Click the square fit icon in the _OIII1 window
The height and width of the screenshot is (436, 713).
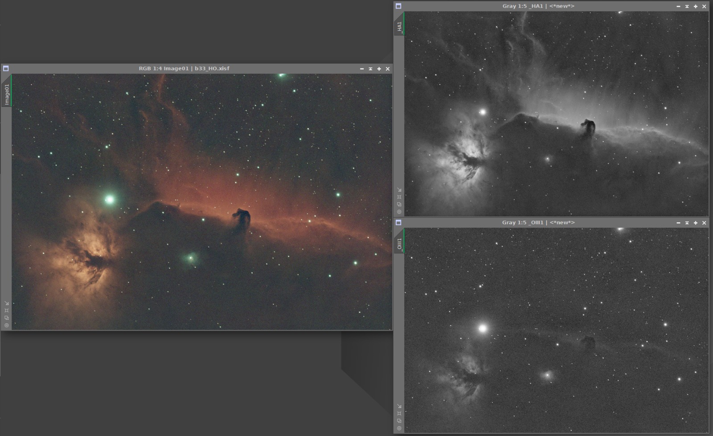pos(399,414)
